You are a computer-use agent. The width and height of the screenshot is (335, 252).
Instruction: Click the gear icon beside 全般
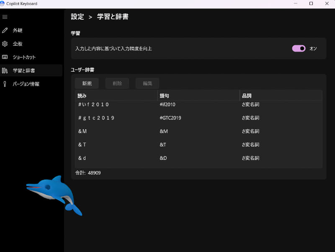coord(5,44)
